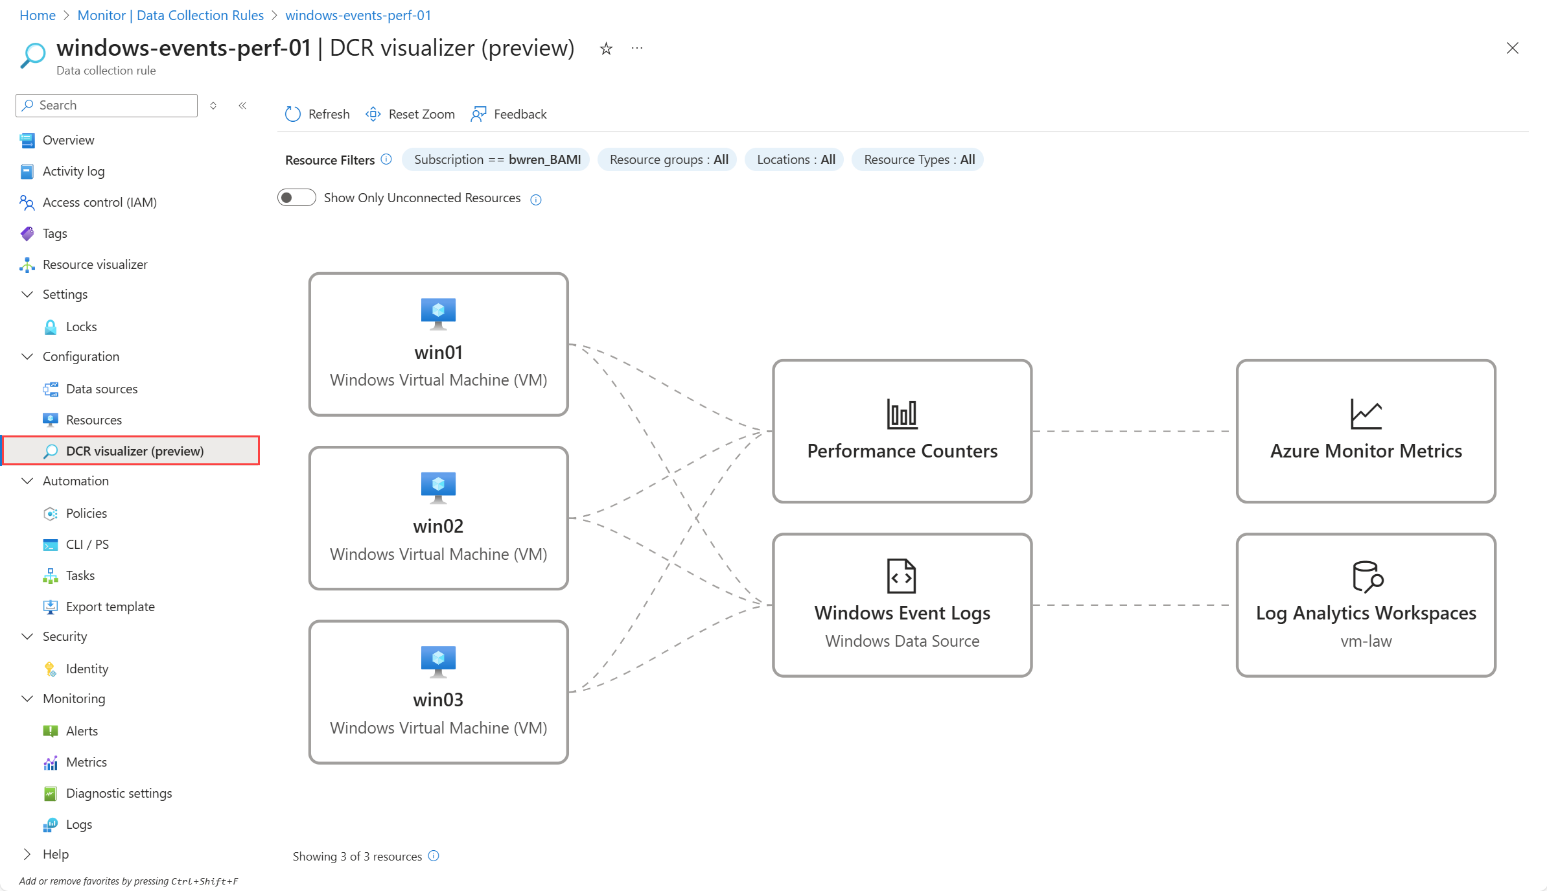Collapse the Settings section in sidebar
Image resolution: width=1547 pixels, height=891 pixels.
27,294
